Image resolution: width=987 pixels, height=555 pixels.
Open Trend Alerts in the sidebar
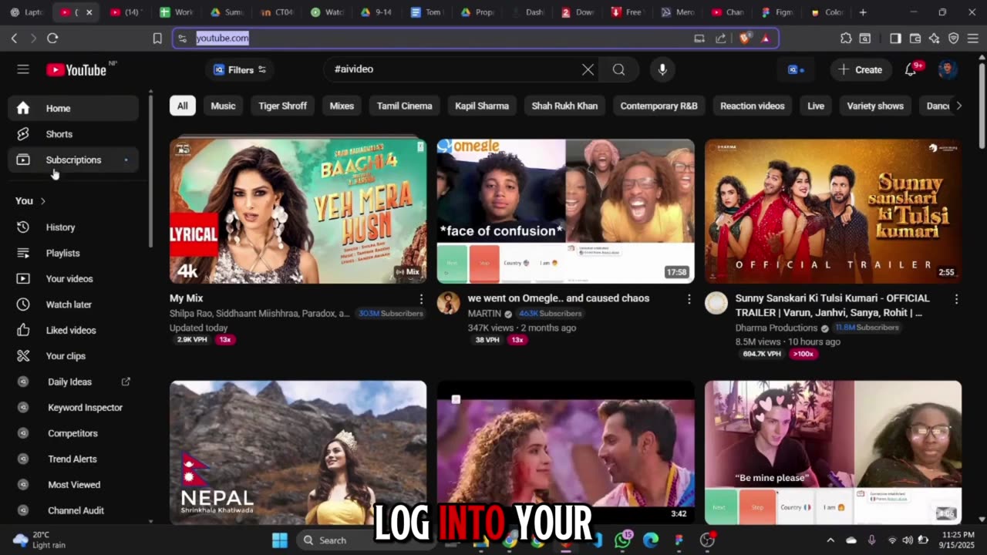click(x=73, y=459)
